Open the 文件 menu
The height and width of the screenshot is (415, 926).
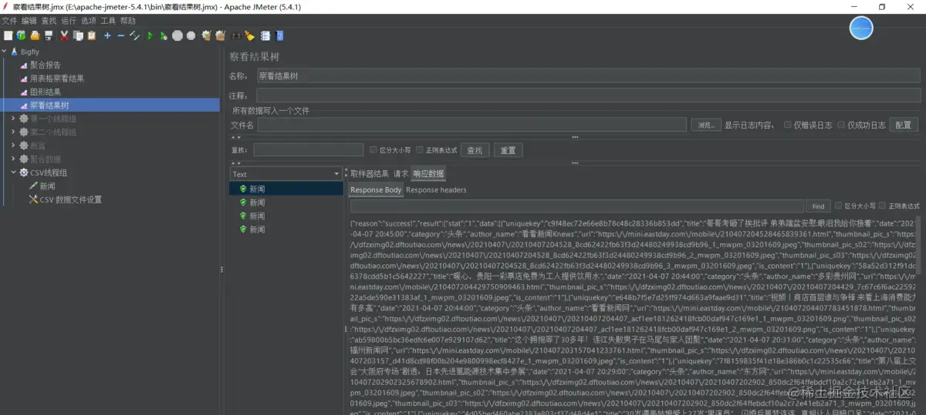point(9,21)
